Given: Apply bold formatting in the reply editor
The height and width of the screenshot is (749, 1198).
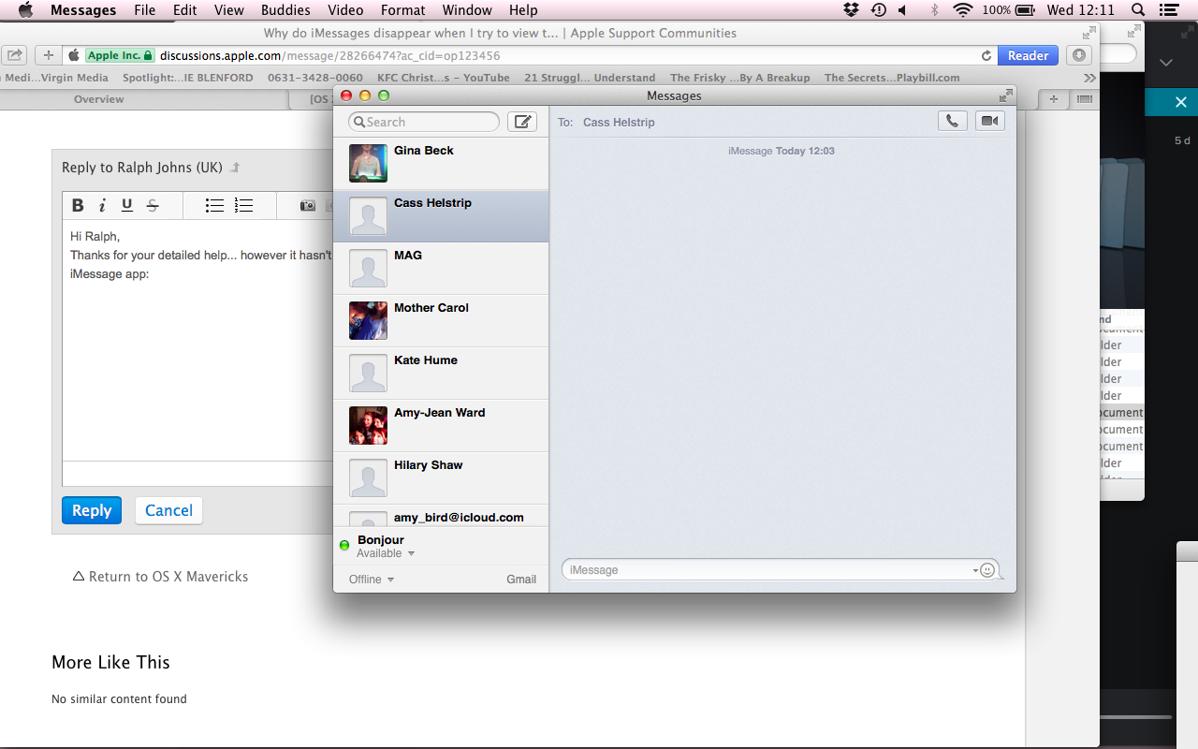Looking at the screenshot, I should [x=78, y=206].
